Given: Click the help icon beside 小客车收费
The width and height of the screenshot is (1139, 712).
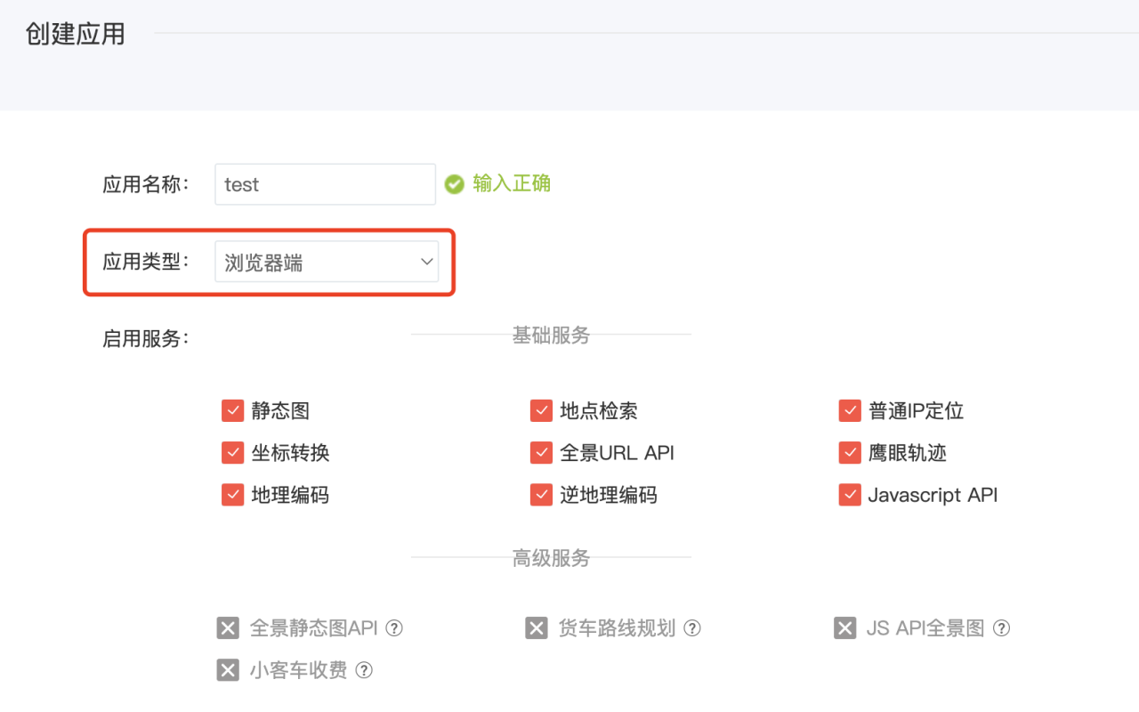Looking at the screenshot, I should pyautogui.click(x=364, y=670).
